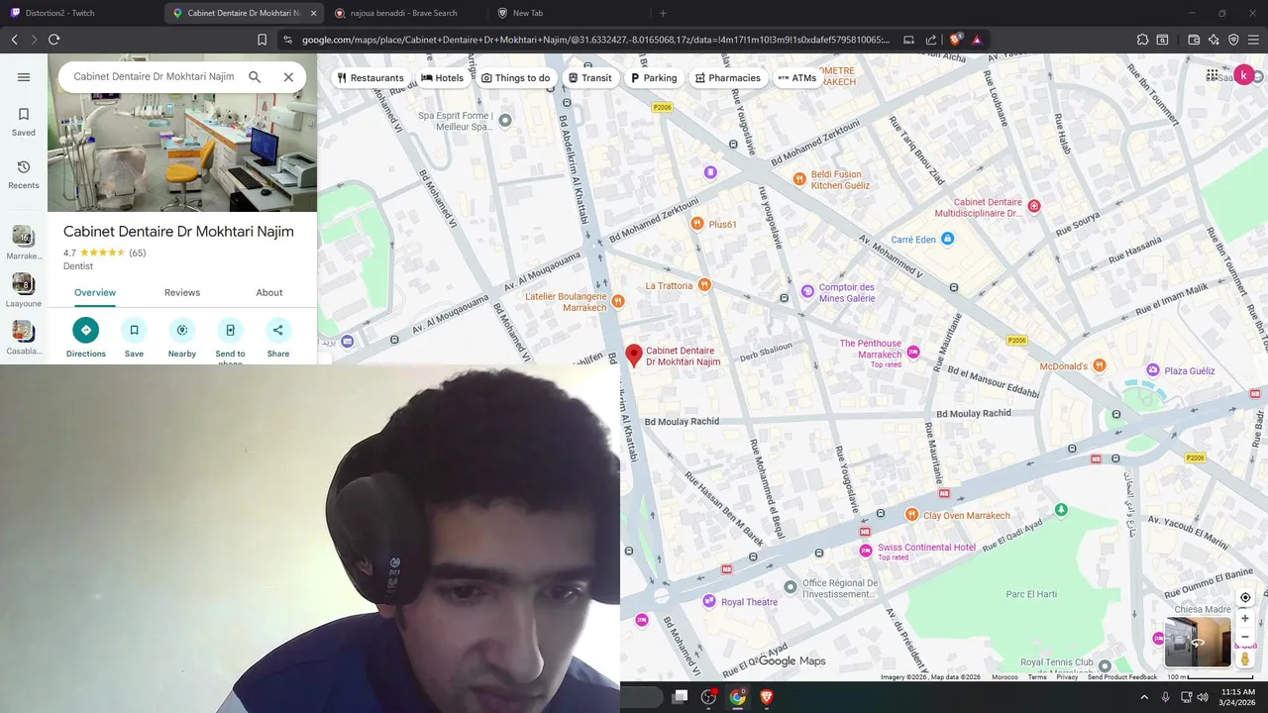Image resolution: width=1268 pixels, height=713 pixels.
Task: Open the Google Maps hamburger menu
Action: point(24,77)
